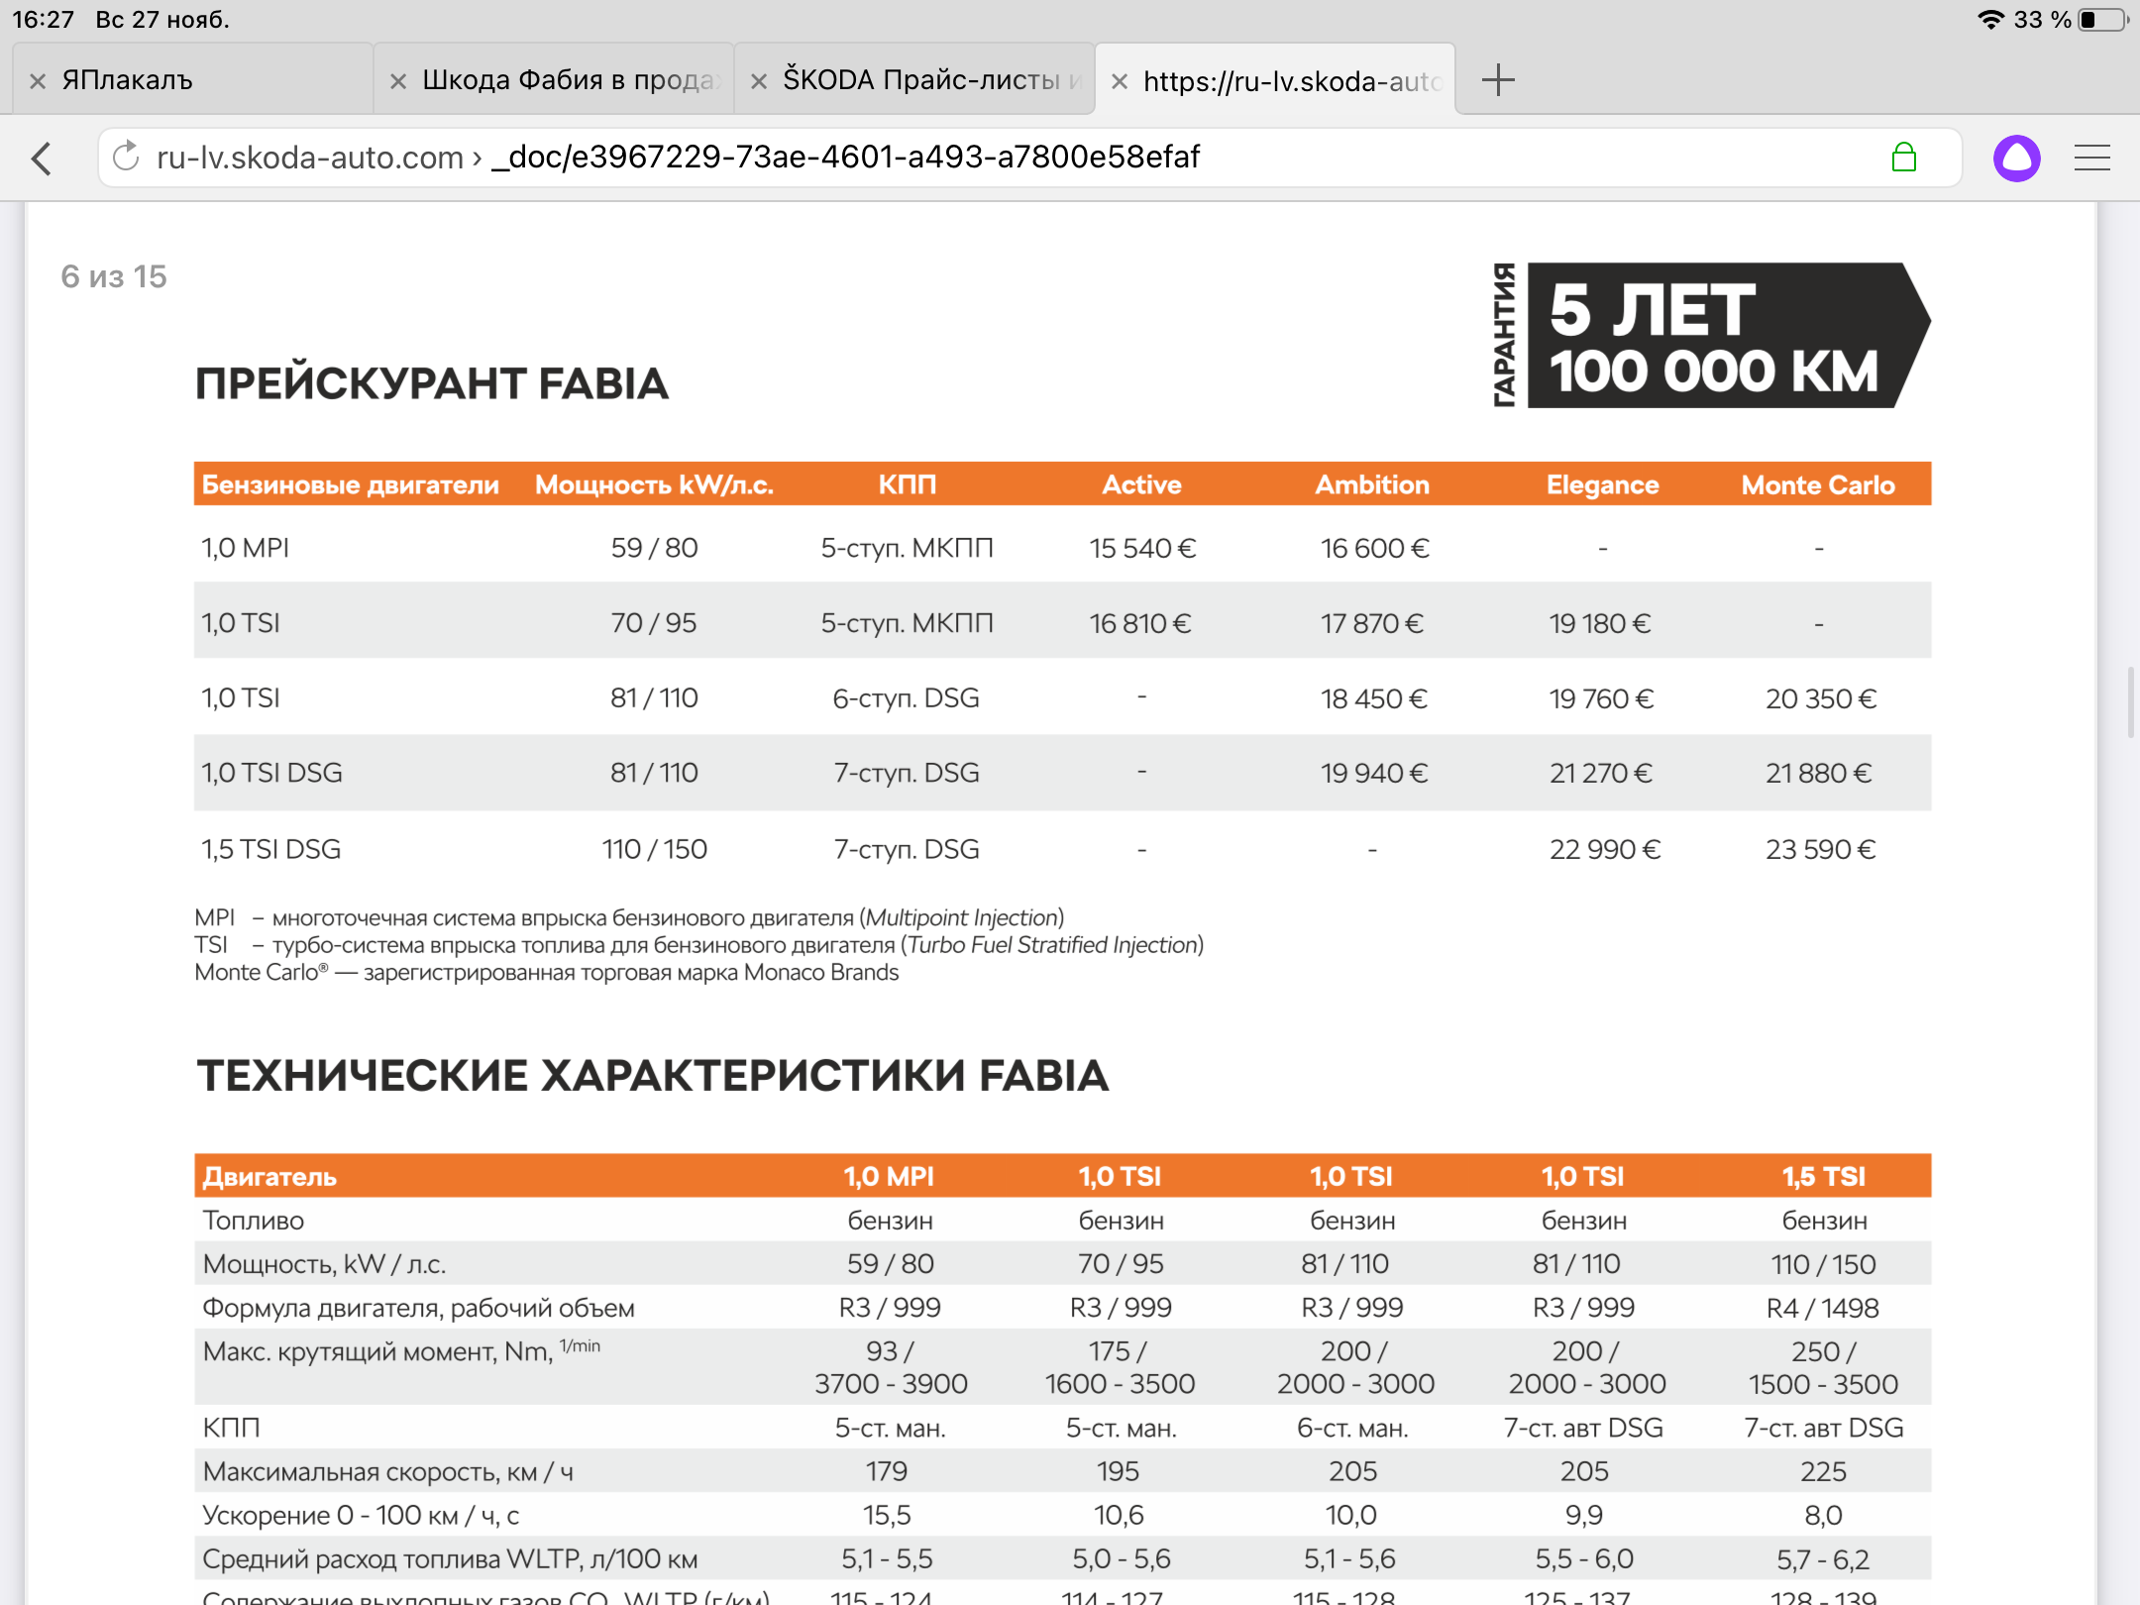2140x1605 pixels.
Task: Tap the green secure lock icon
Action: click(x=1903, y=157)
